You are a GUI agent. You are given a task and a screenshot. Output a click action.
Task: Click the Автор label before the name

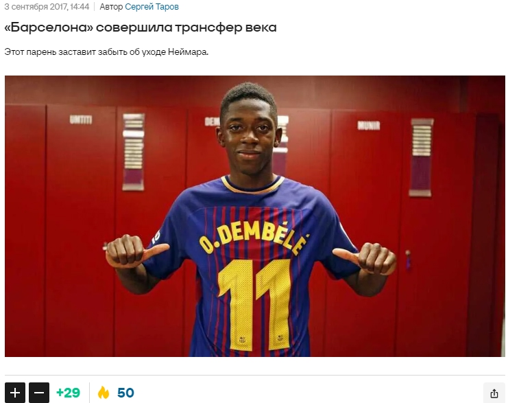[111, 6]
